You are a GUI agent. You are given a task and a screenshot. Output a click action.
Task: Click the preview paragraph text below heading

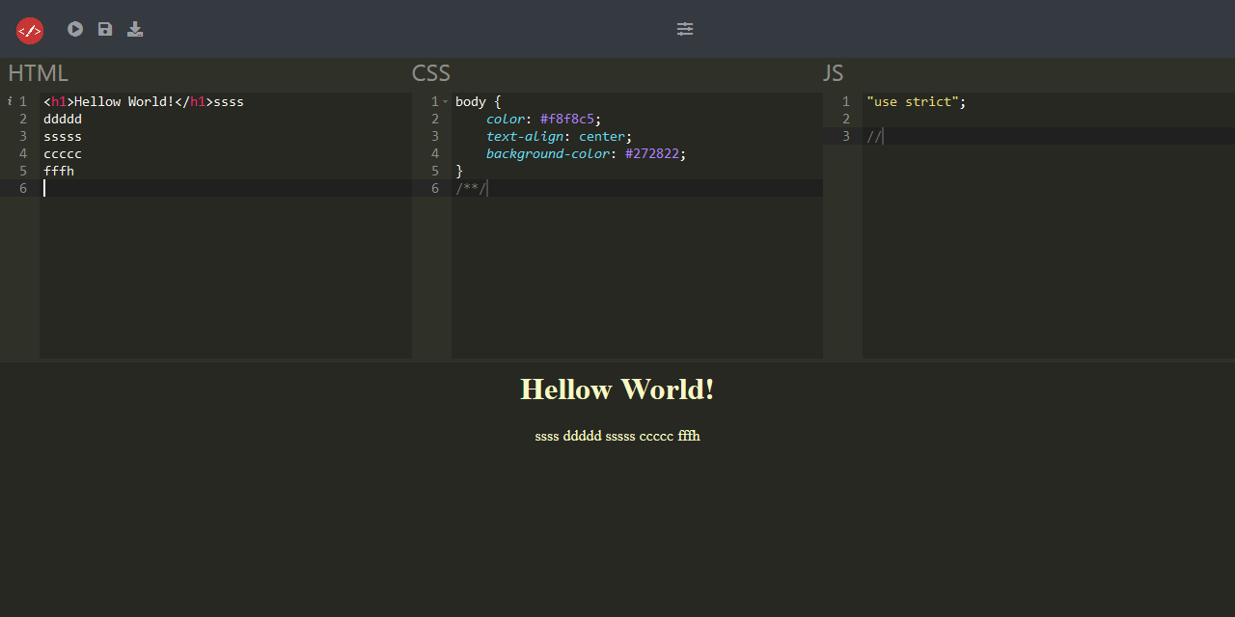tap(617, 436)
